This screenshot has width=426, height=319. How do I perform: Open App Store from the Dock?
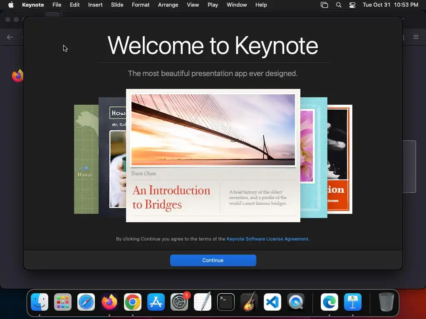(x=156, y=302)
